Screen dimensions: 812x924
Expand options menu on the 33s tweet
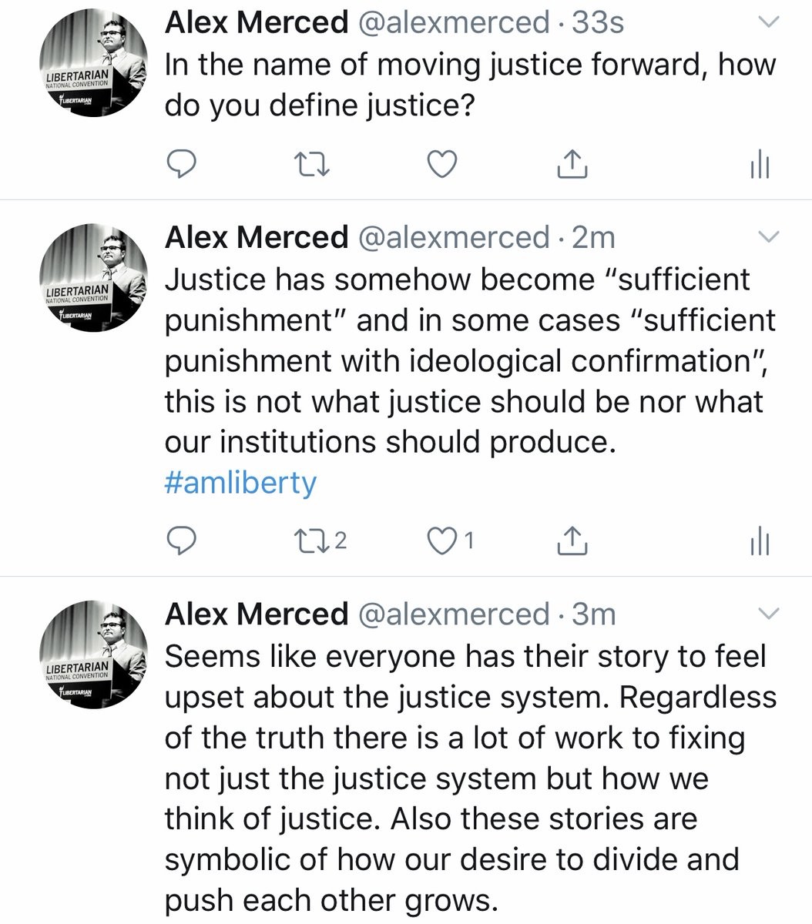point(770,23)
